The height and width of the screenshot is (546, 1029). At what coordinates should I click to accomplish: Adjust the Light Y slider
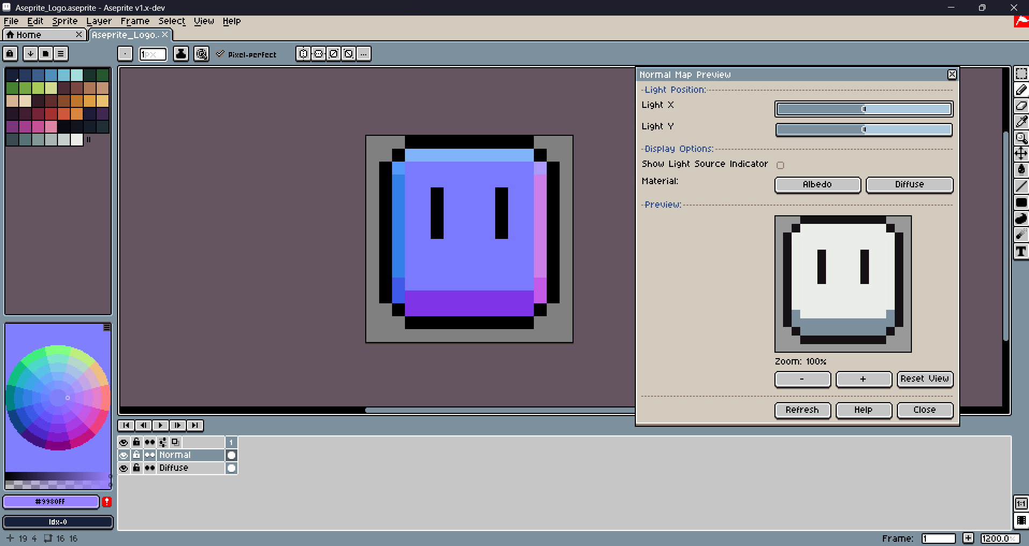[864, 129]
